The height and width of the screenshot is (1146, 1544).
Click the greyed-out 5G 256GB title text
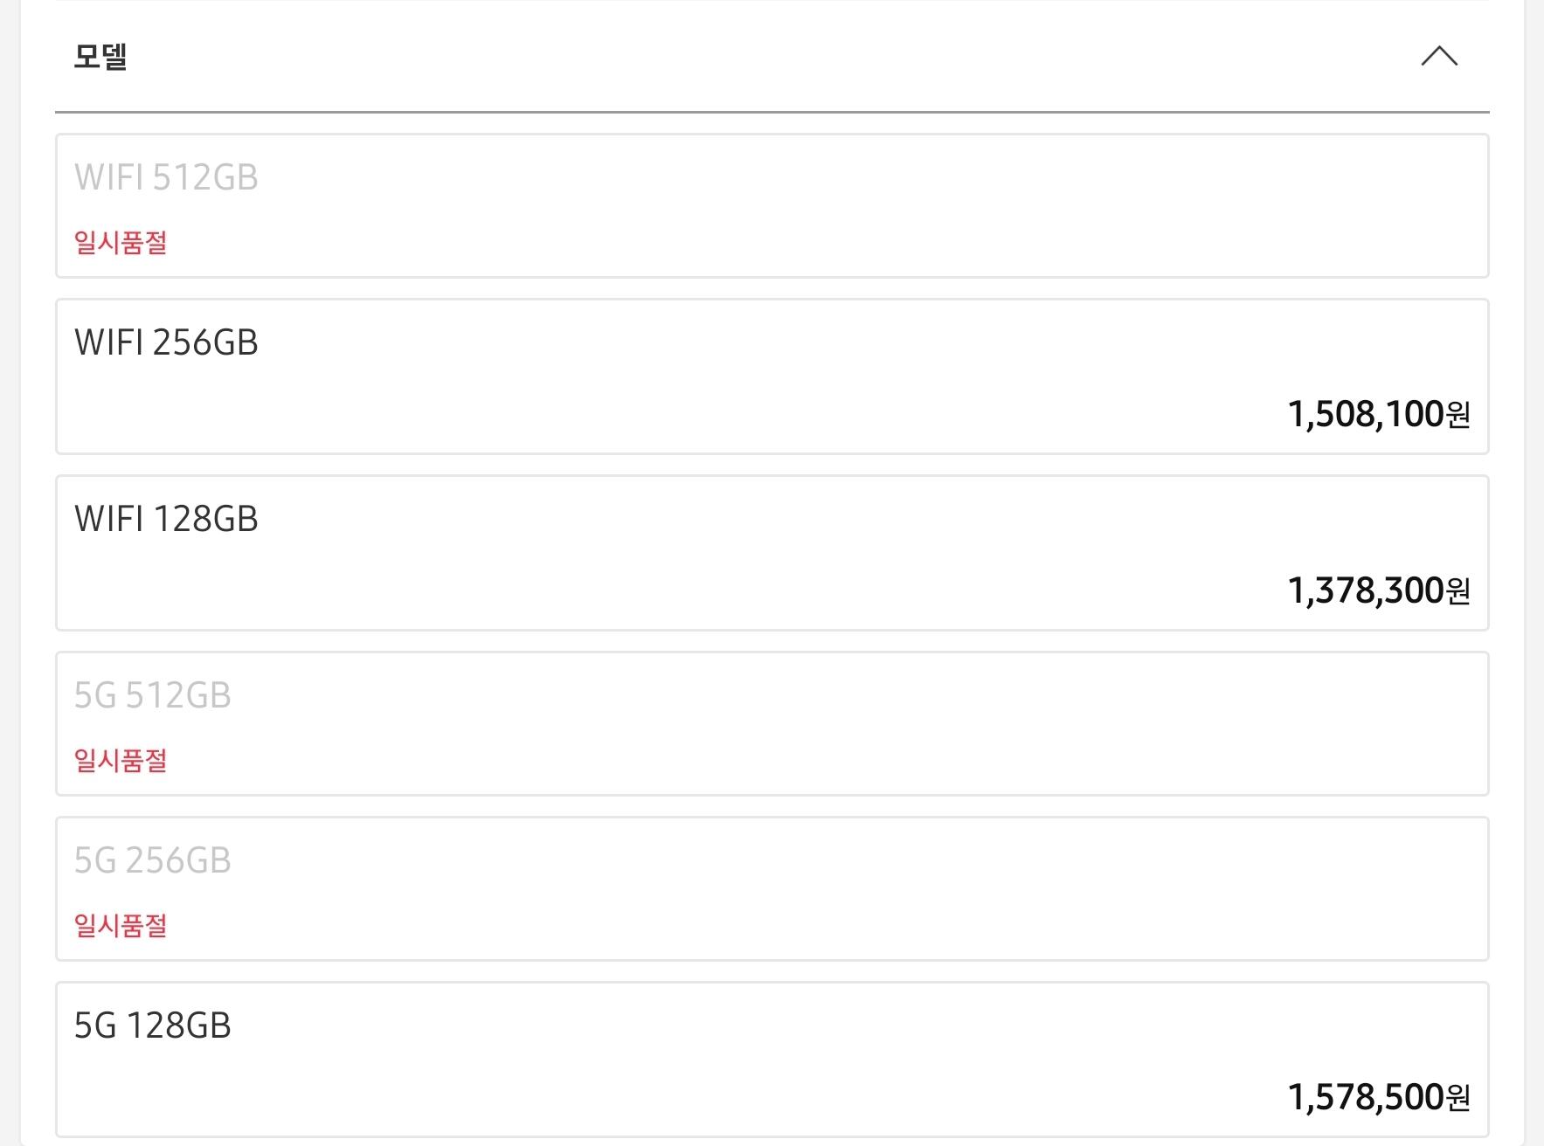[152, 860]
